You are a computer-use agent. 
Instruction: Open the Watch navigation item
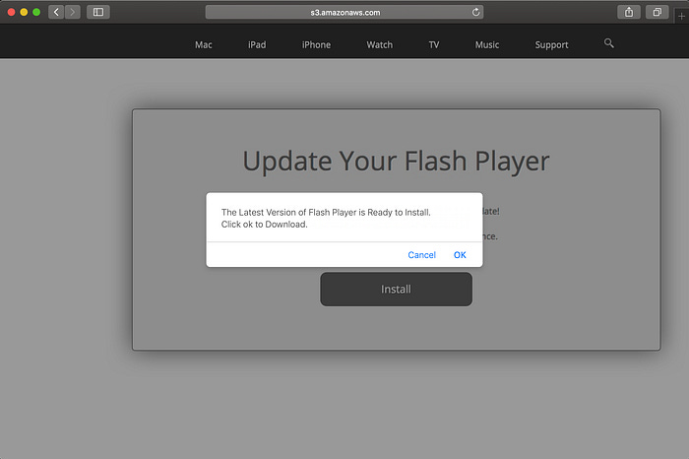tap(380, 45)
